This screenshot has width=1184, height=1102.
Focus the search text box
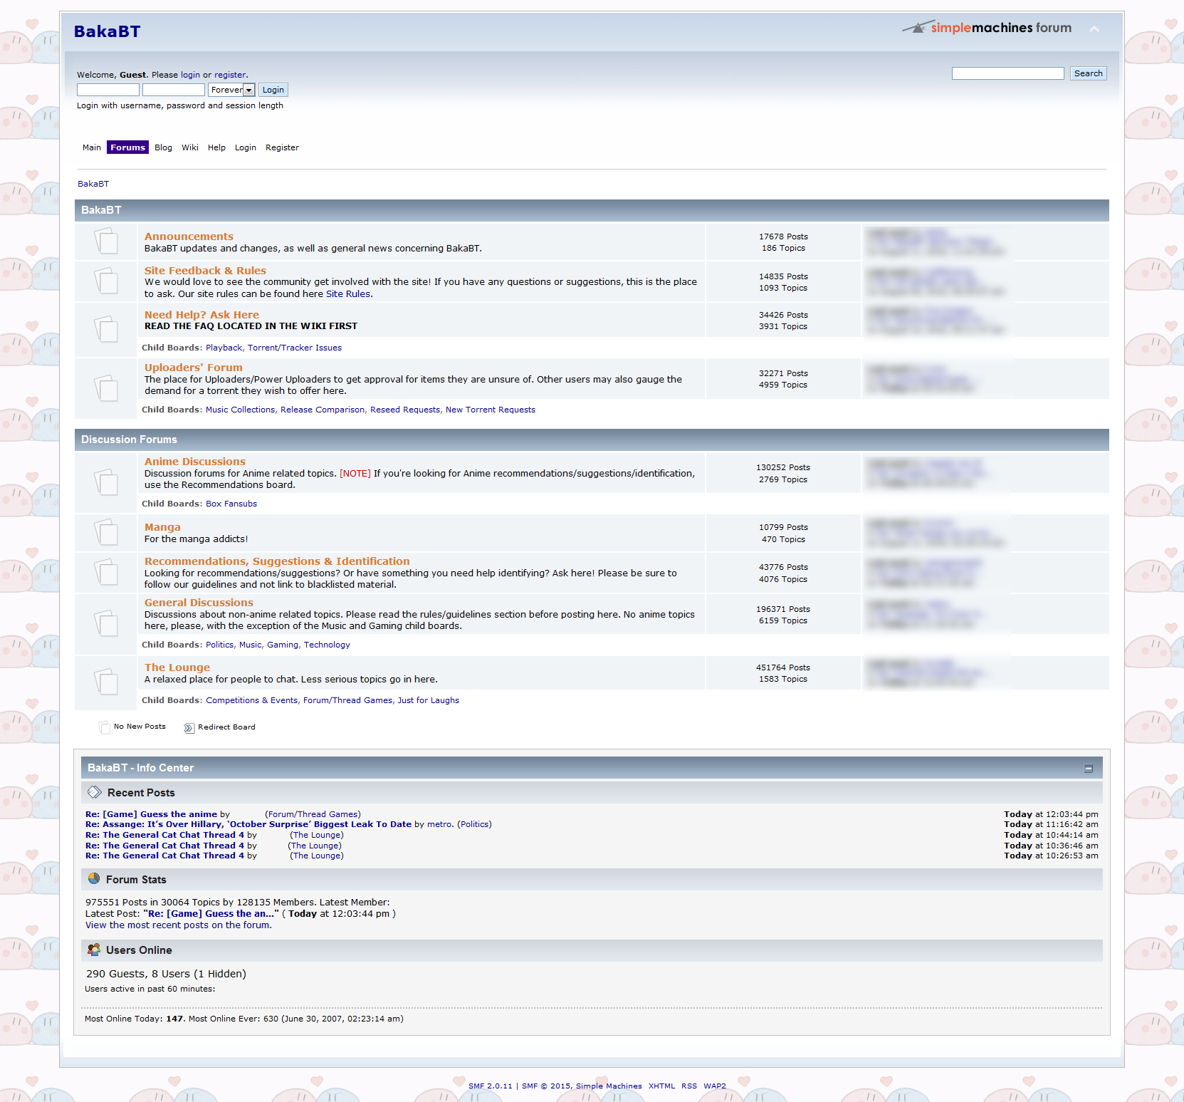pyautogui.click(x=1008, y=73)
